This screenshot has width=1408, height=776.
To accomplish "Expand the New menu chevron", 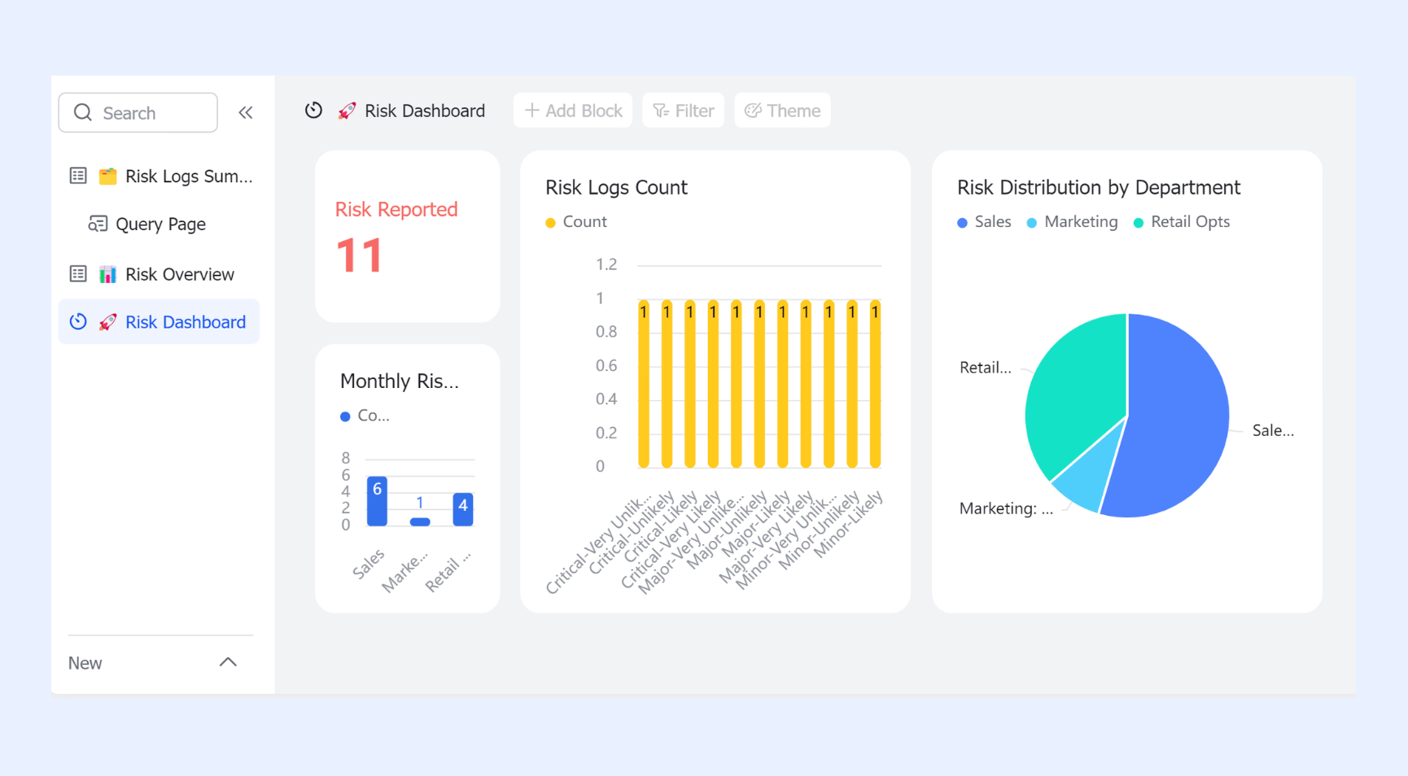I will tap(228, 662).
